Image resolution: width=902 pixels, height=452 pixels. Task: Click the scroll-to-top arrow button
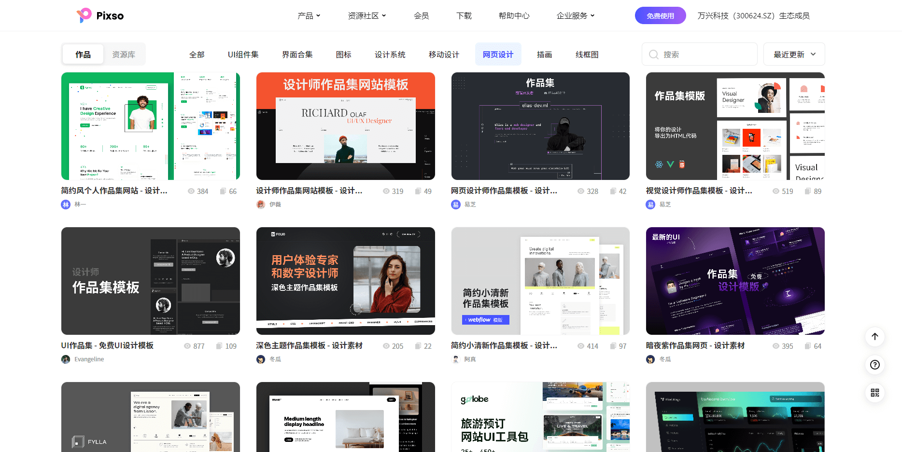pyautogui.click(x=875, y=337)
